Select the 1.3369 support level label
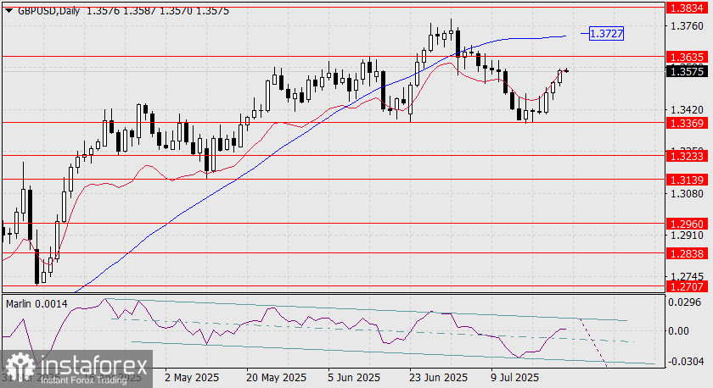 (687, 123)
